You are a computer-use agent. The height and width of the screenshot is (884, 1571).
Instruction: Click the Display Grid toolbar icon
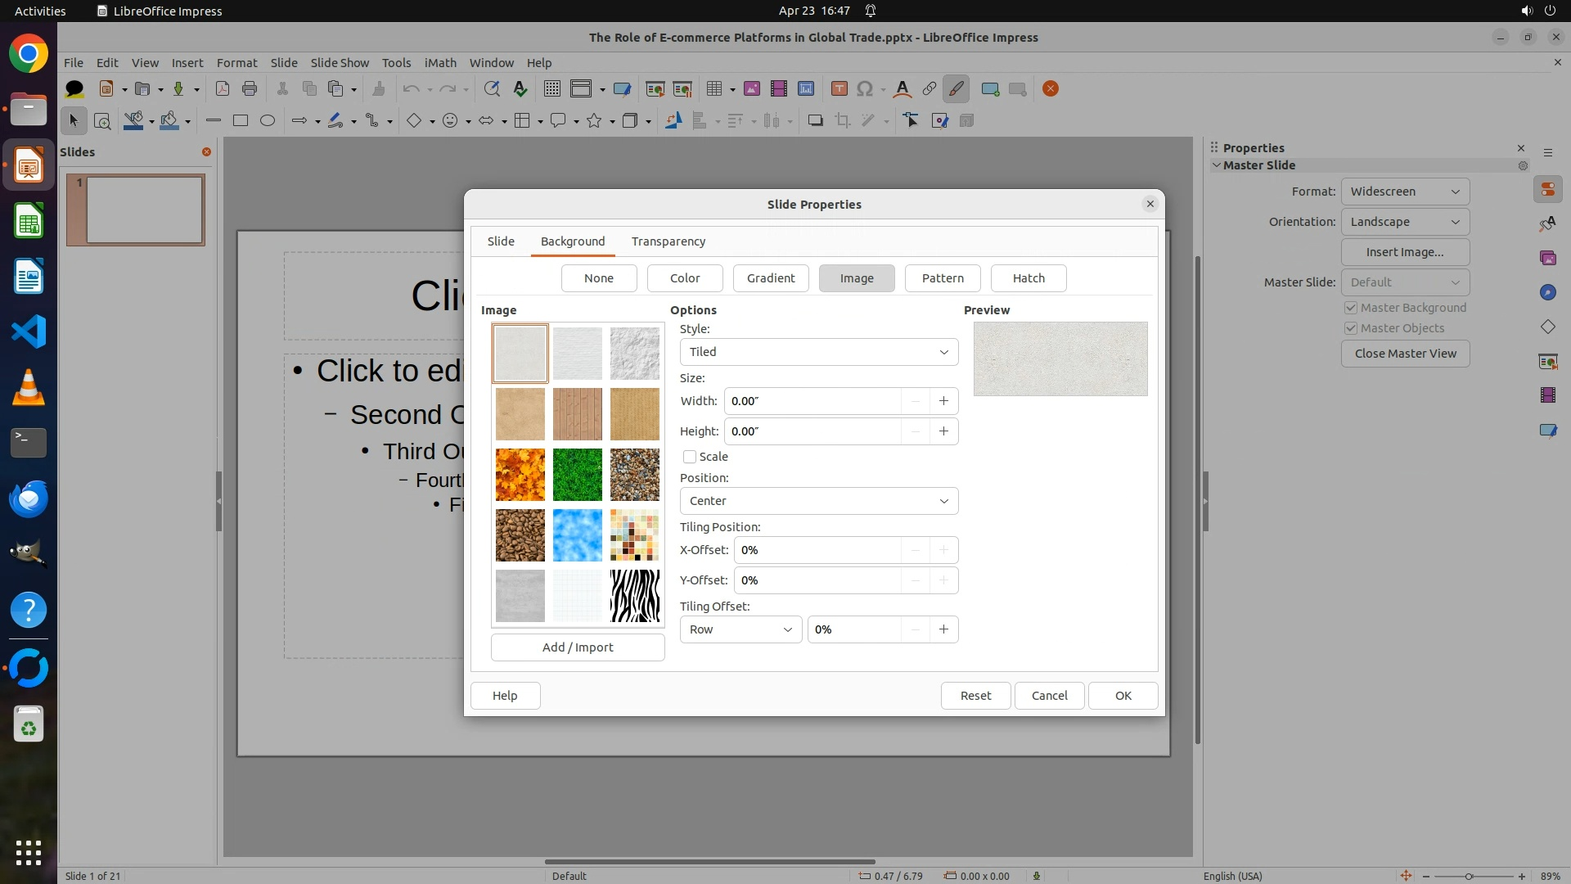point(552,89)
